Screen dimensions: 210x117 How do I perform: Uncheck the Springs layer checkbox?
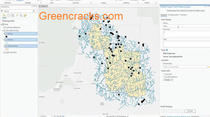point(6,34)
